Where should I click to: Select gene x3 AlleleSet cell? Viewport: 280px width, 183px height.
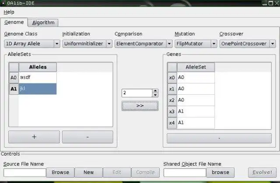coord(196,111)
